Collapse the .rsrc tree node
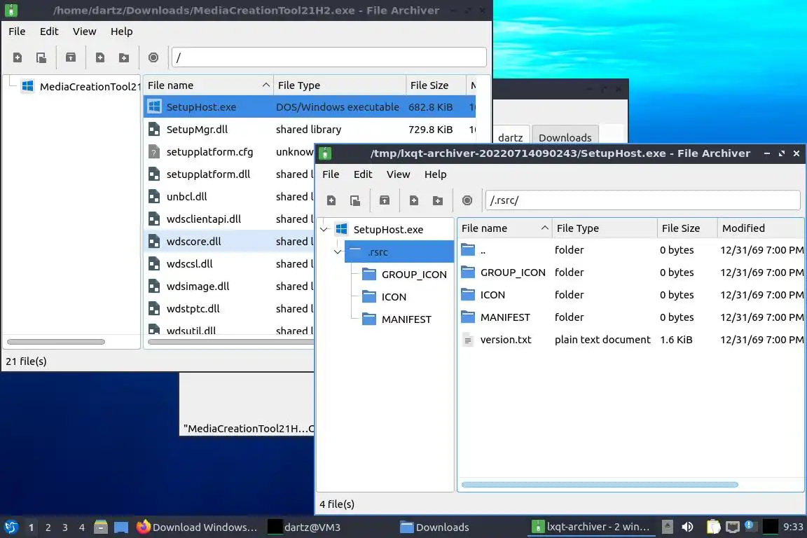This screenshot has height=538, width=807. point(338,251)
